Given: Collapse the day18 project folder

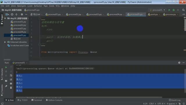Looking at the screenshot, I should click(5, 18).
